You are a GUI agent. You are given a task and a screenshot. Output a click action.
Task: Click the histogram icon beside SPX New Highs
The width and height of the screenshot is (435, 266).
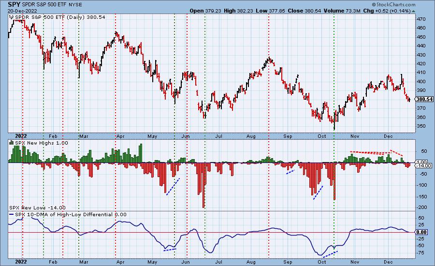tap(12, 143)
